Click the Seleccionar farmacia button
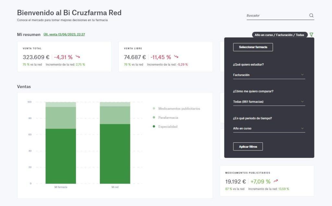Image resolution: width=332 pixels, height=206 pixels. (x=253, y=47)
